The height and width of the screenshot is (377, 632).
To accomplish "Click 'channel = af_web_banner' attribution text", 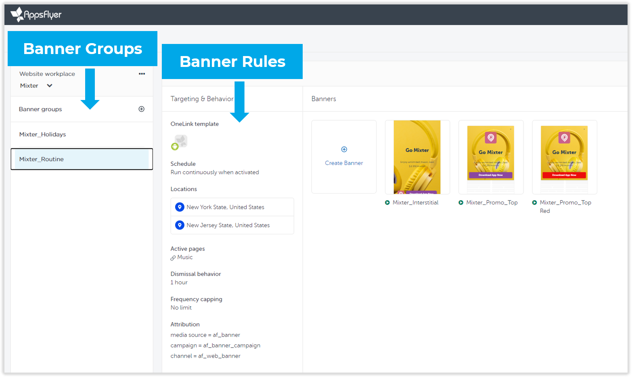I will point(205,356).
